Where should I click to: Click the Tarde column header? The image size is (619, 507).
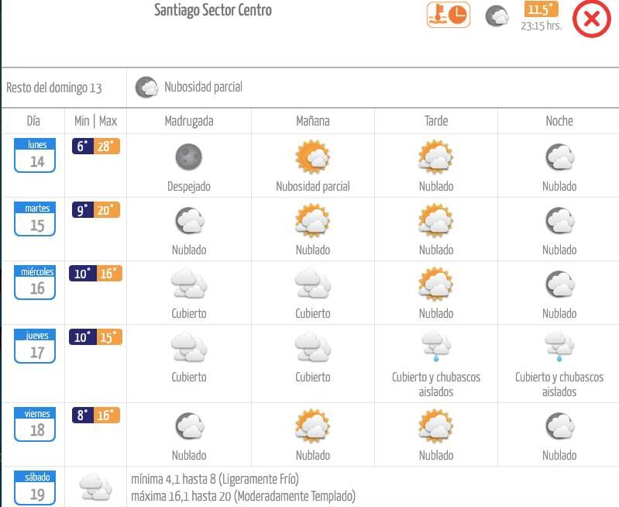(436, 121)
